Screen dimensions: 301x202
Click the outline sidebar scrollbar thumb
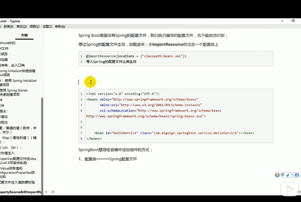(42, 146)
